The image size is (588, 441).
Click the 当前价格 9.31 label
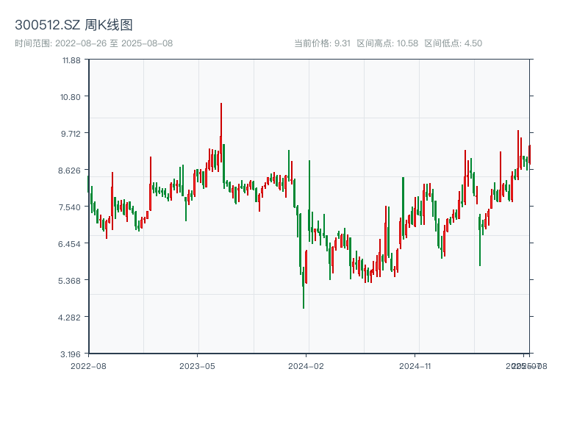click(322, 43)
